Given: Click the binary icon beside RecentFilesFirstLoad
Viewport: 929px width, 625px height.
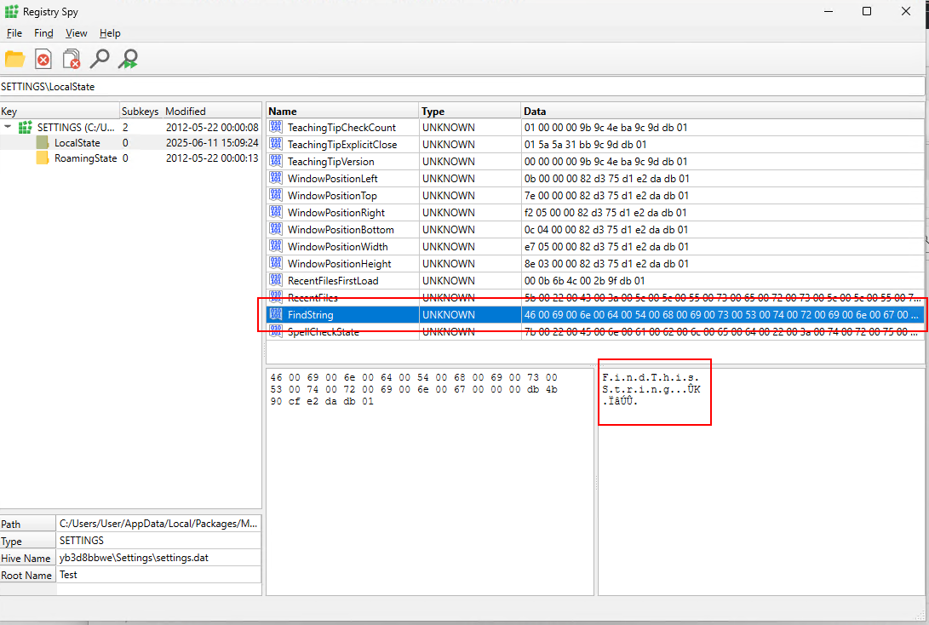Looking at the screenshot, I should (276, 280).
